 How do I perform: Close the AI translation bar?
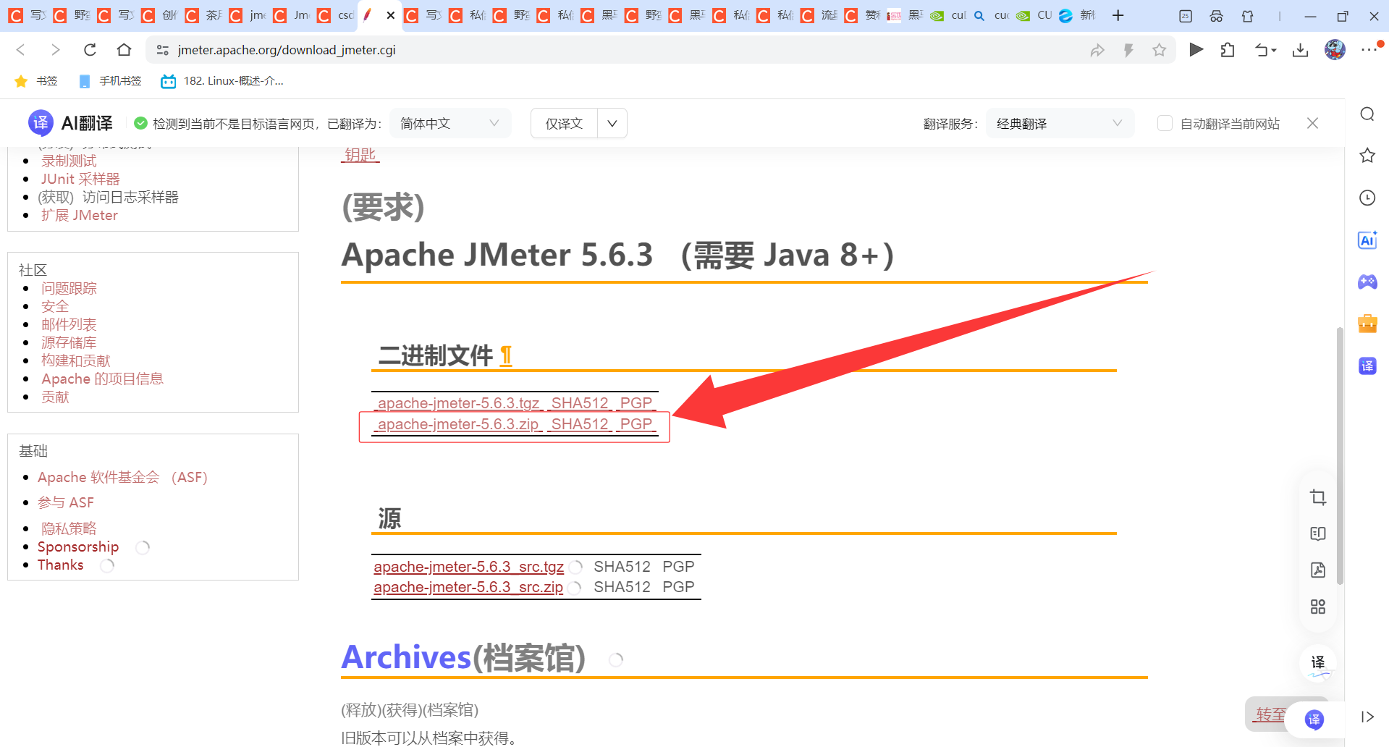[1312, 124]
